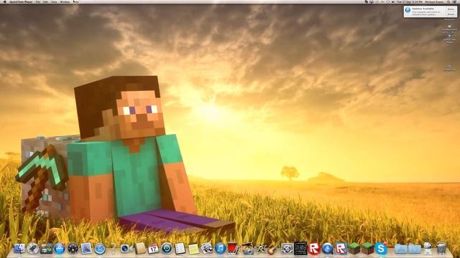Open the File menu
460x258 pixels.
pyautogui.click(x=38, y=1)
